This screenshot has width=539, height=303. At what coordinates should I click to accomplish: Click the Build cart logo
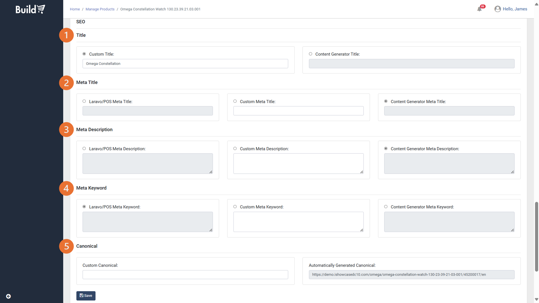pyautogui.click(x=30, y=9)
